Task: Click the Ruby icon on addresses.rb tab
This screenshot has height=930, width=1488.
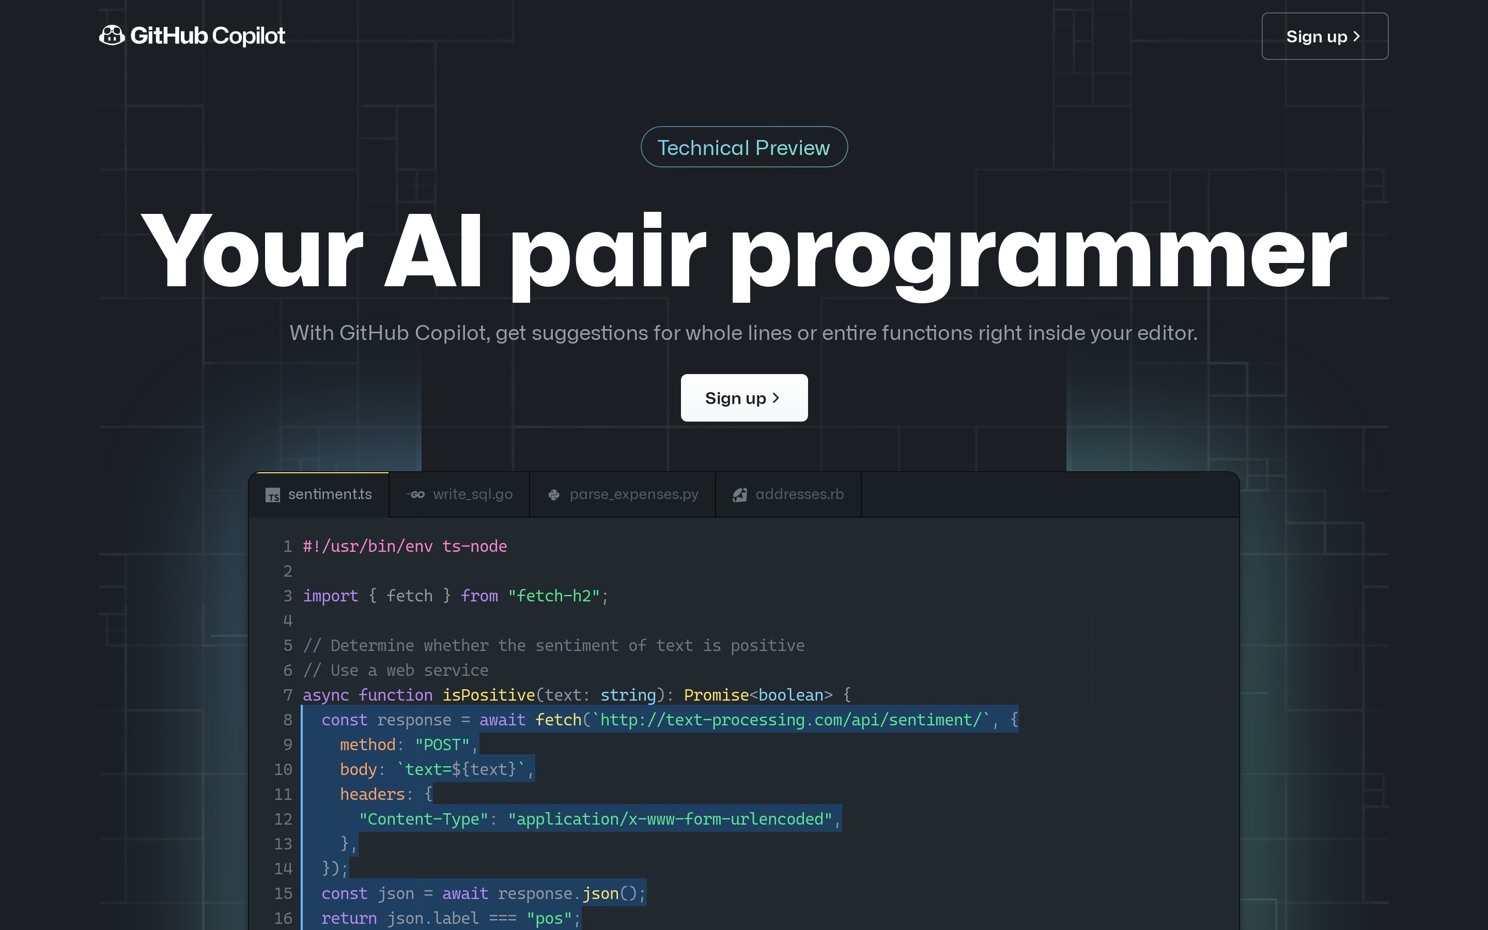Action: (x=740, y=494)
